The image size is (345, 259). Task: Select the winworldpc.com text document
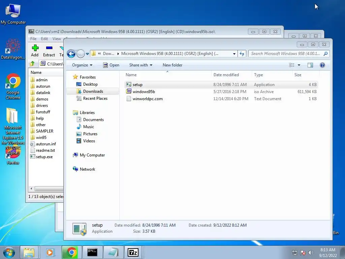[221, 99]
